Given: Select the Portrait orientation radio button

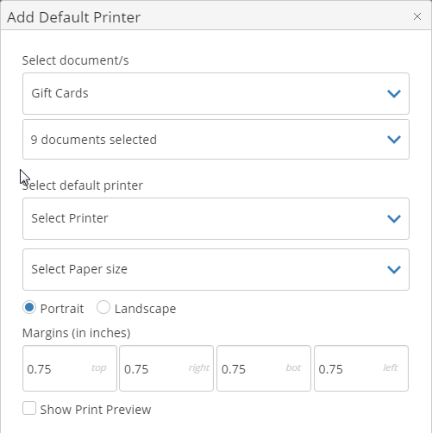Looking at the screenshot, I should click(29, 307).
